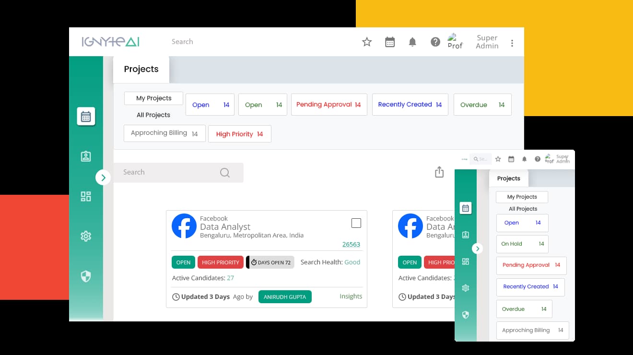Tick the checkbox on the Facebook Data Analyst card
This screenshot has width=633, height=355.
(x=356, y=223)
